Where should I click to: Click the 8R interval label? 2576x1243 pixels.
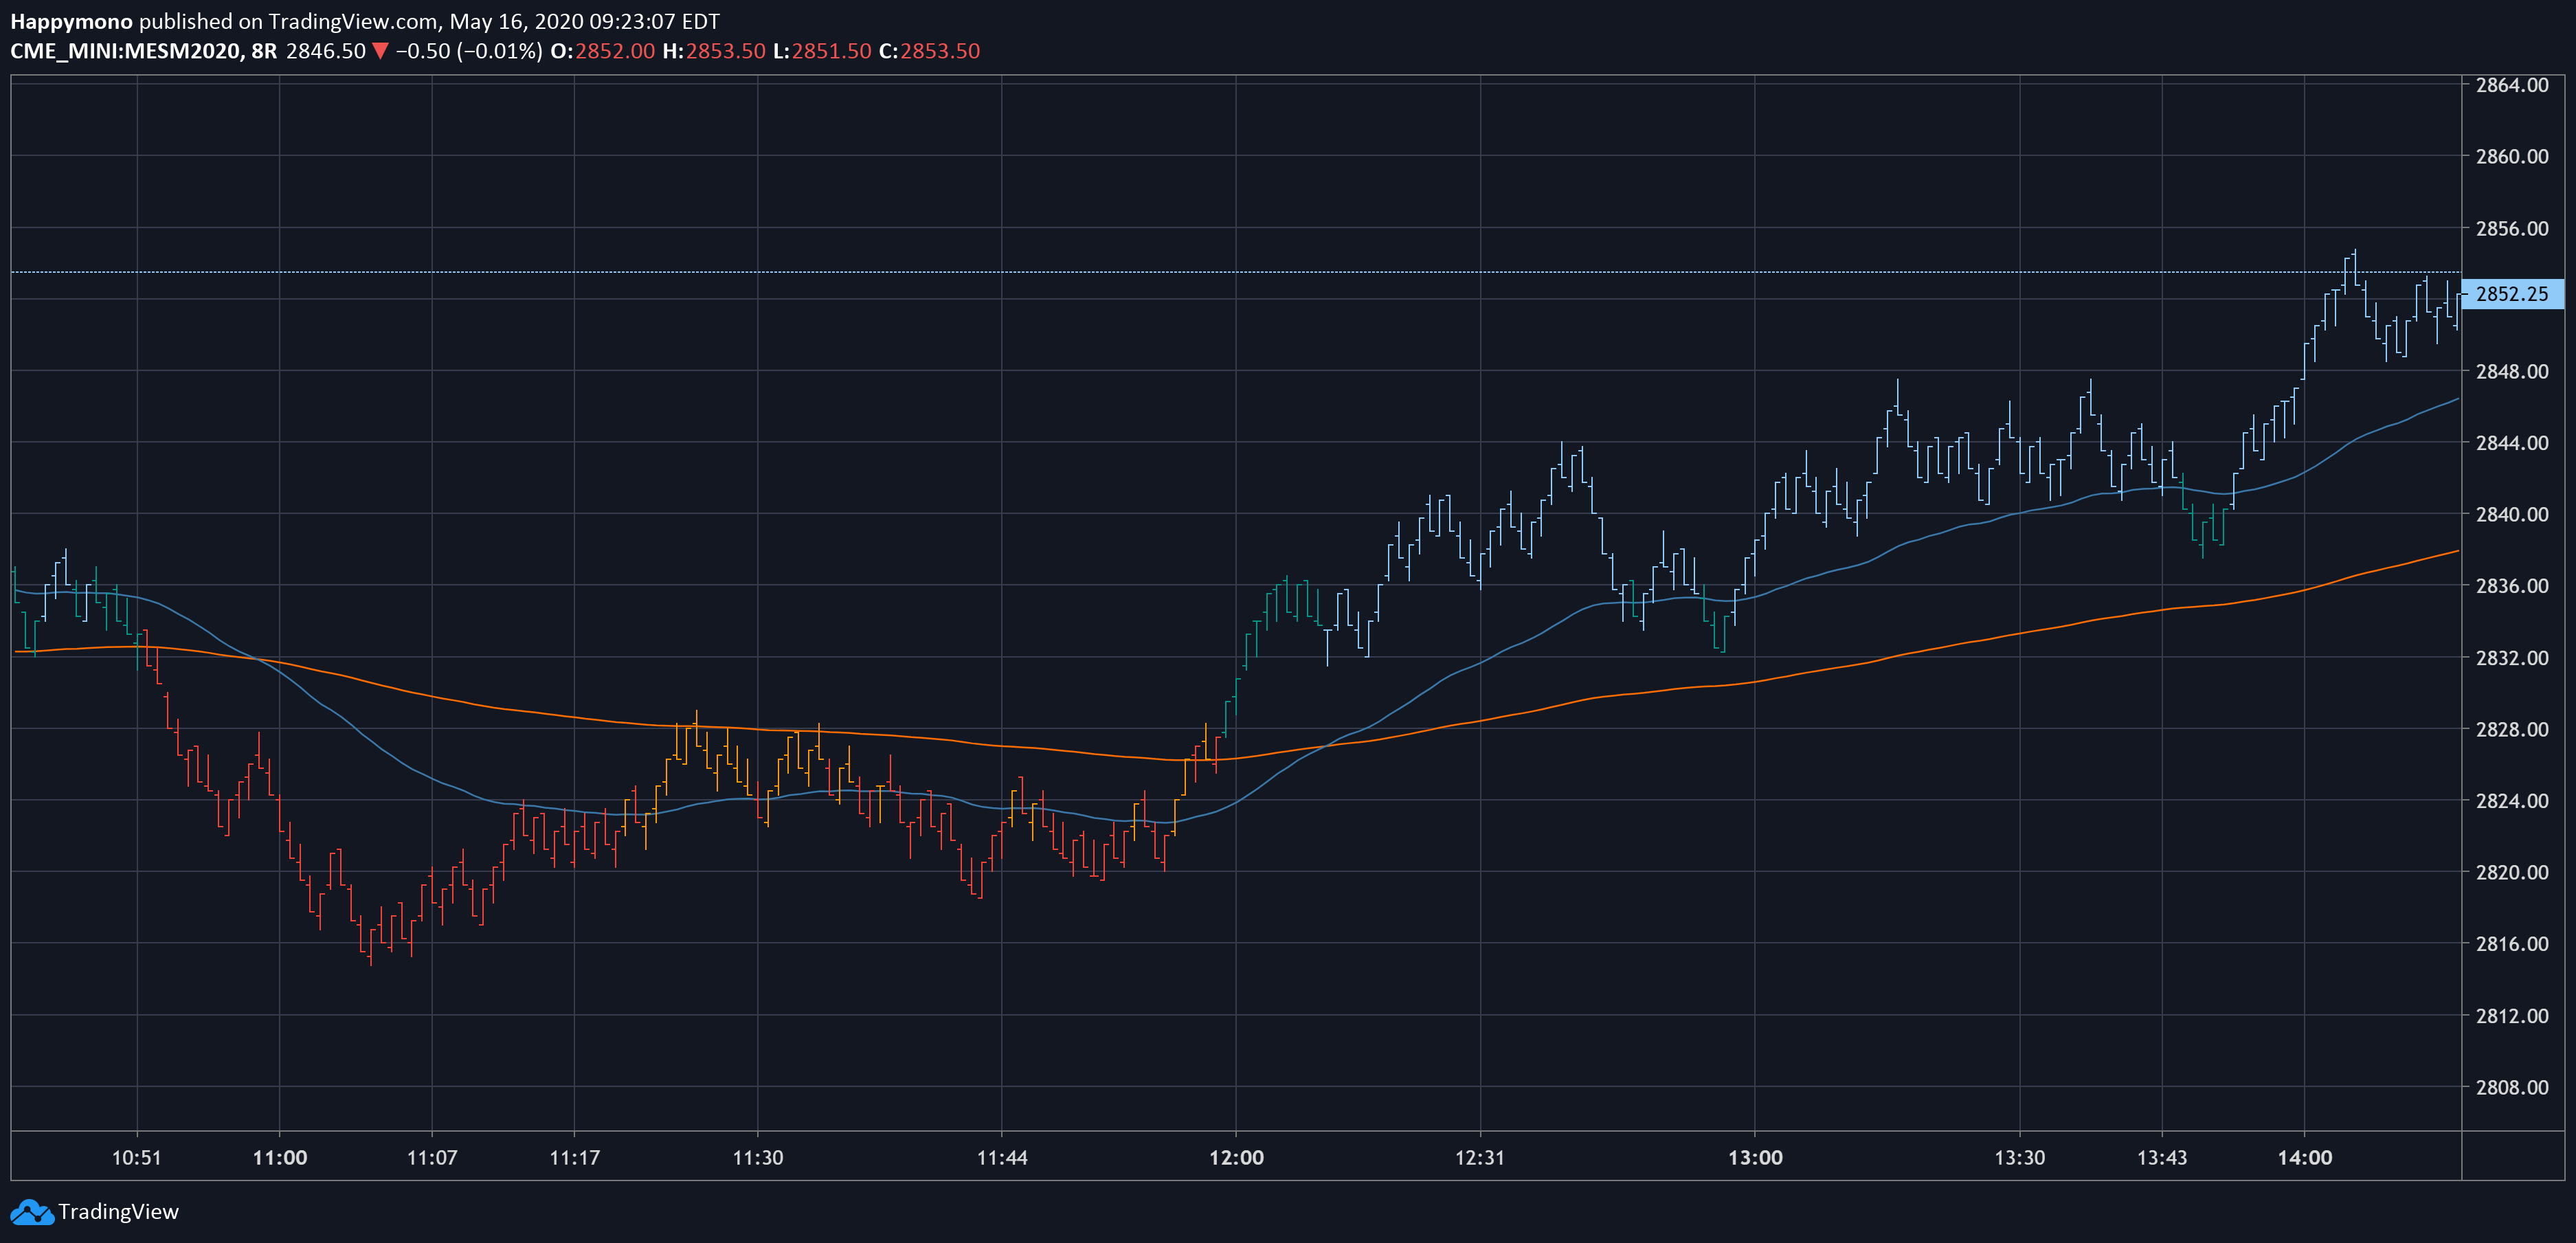tap(264, 51)
